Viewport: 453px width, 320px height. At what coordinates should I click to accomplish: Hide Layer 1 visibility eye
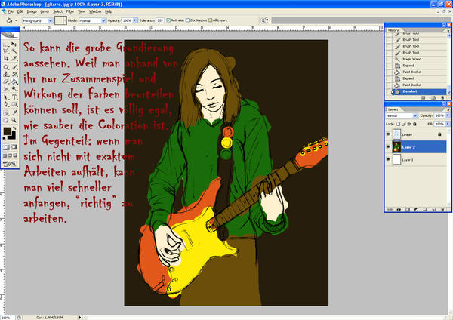coord(388,159)
